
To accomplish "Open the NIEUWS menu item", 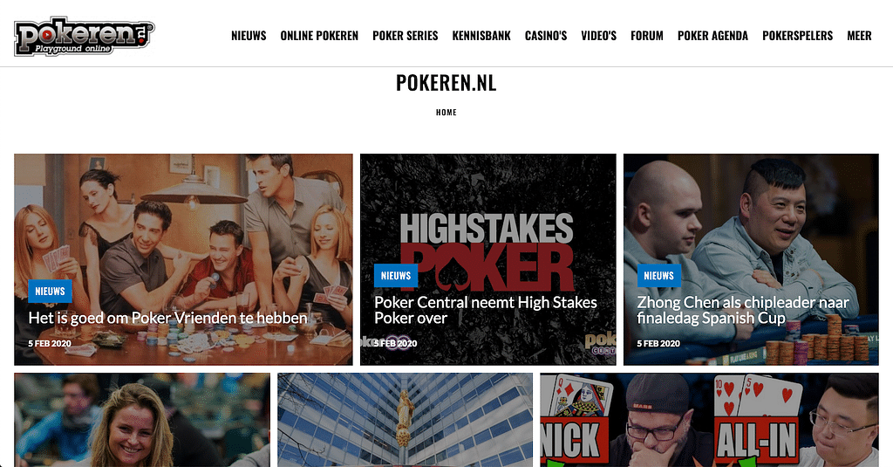I will pyautogui.click(x=249, y=36).
